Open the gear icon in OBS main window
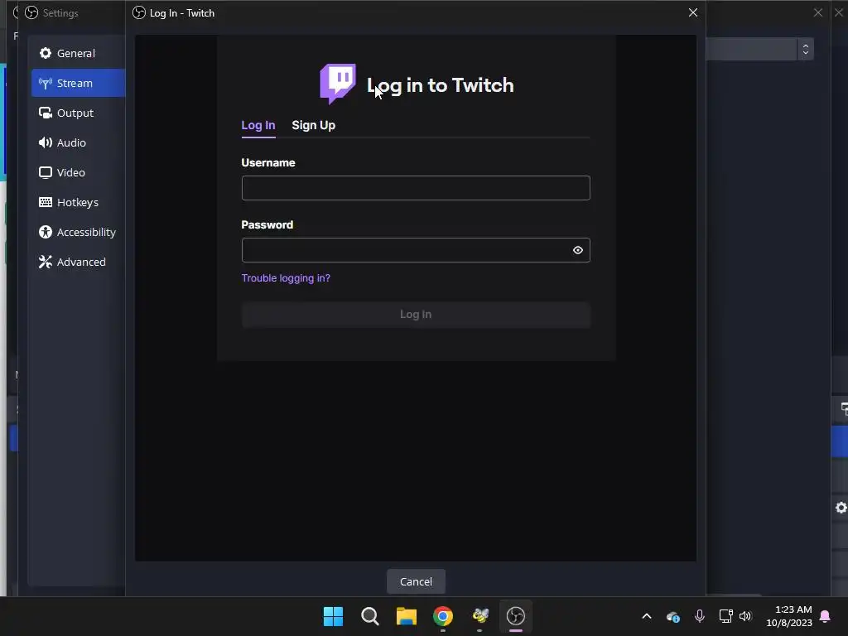 [841, 508]
